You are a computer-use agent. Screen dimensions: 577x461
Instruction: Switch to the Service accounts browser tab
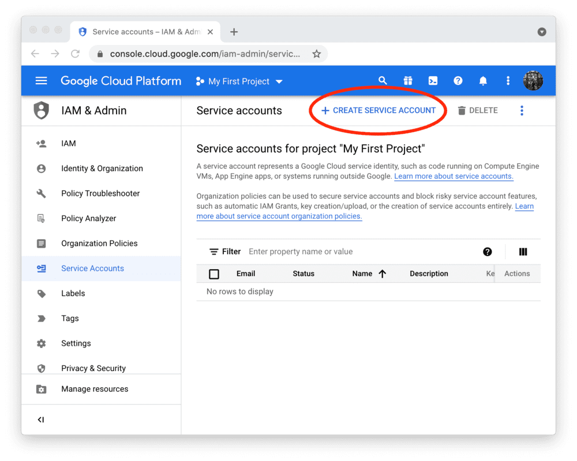(x=138, y=32)
